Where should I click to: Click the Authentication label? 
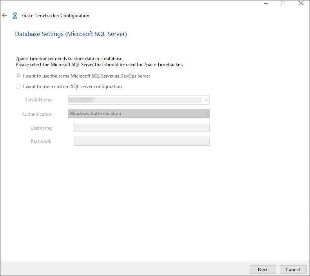(38, 114)
